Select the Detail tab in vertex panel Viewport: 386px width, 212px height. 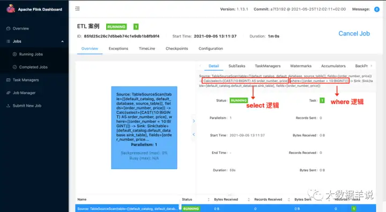click(214, 66)
